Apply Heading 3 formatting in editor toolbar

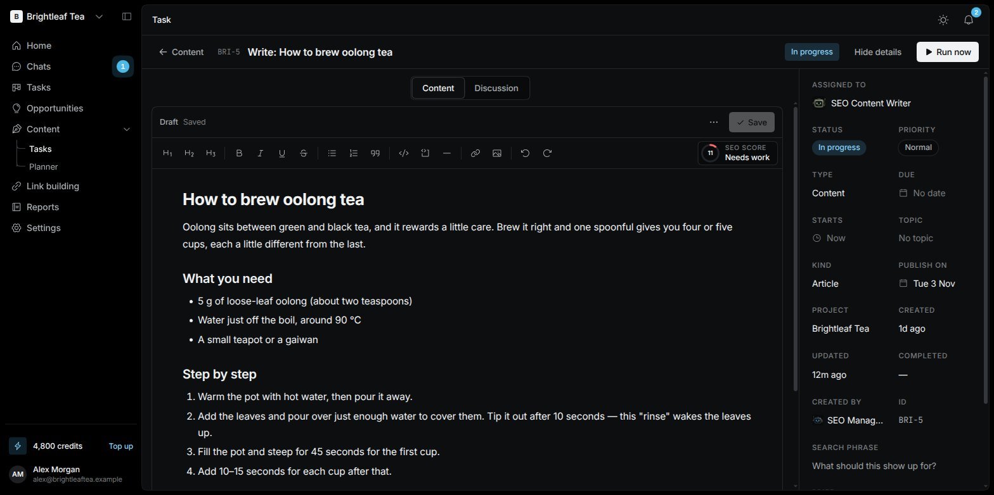(x=210, y=153)
